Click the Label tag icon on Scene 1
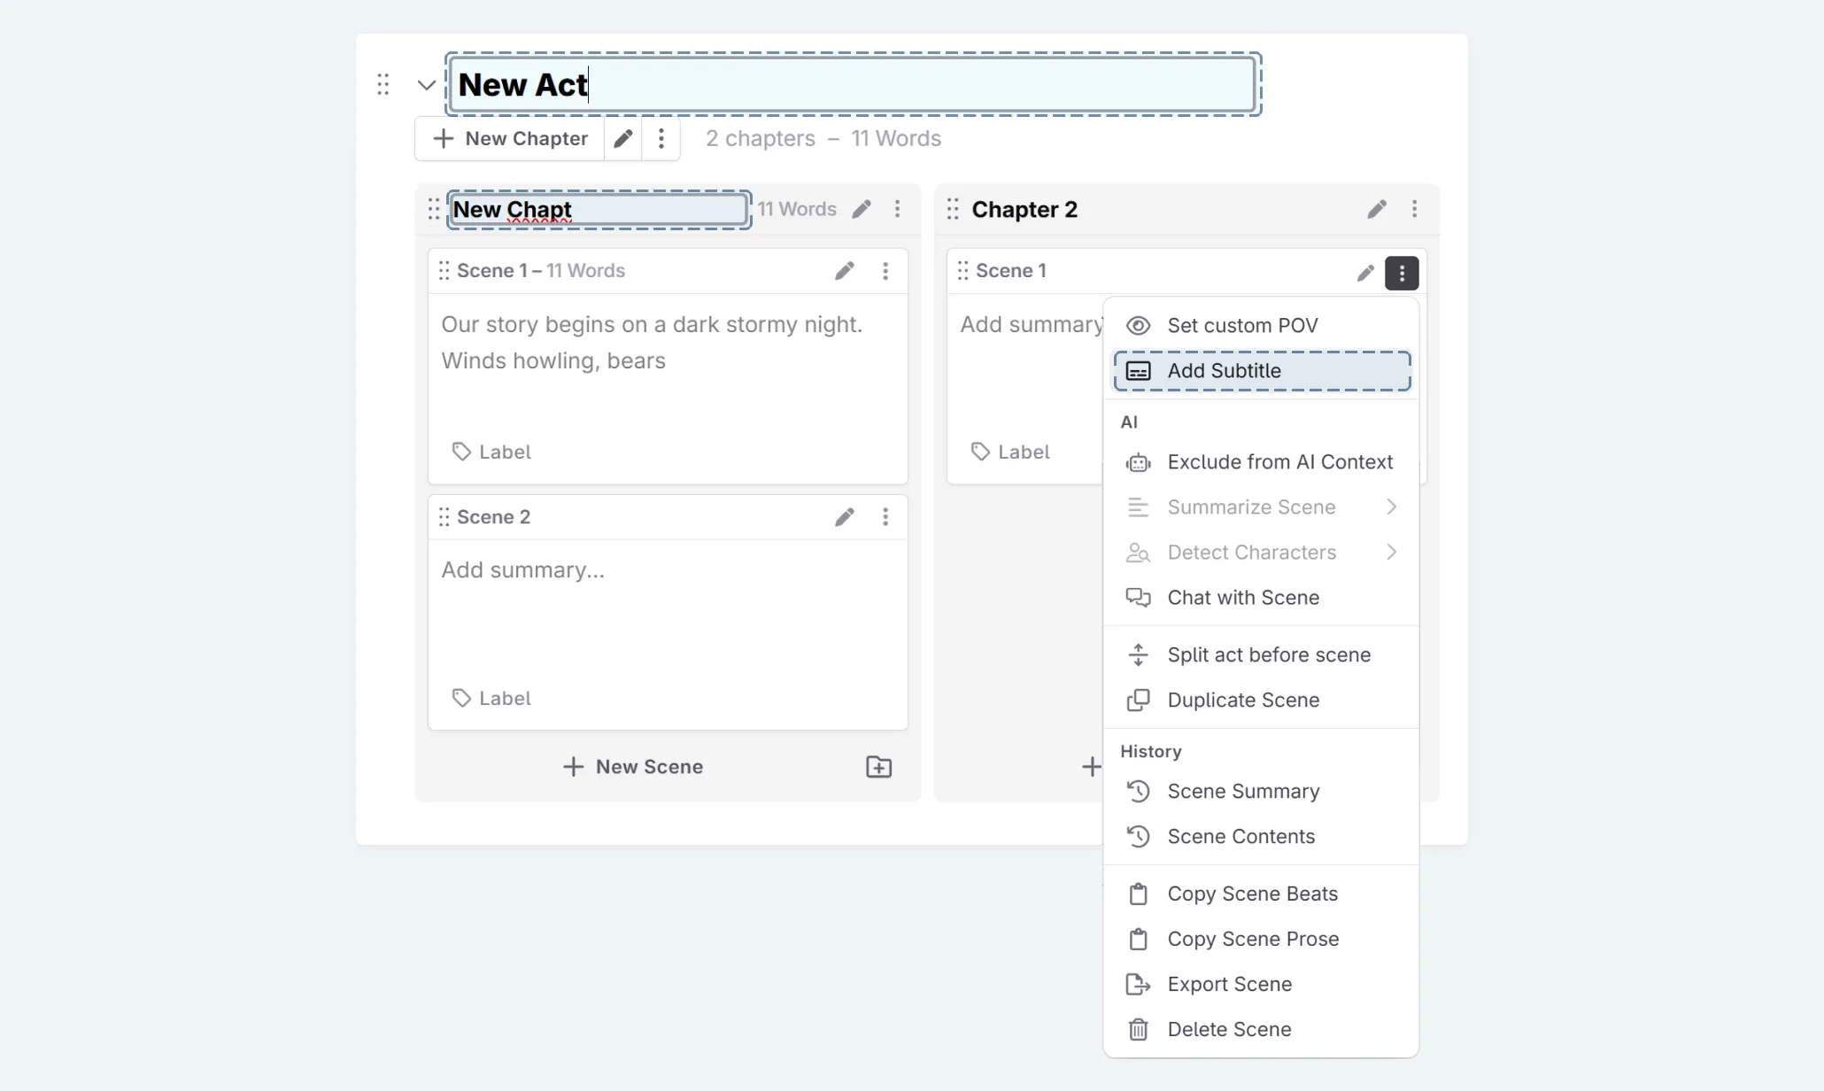Viewport: 1824px width, 1091px height. pyautogui.click(x=461, y=452)
